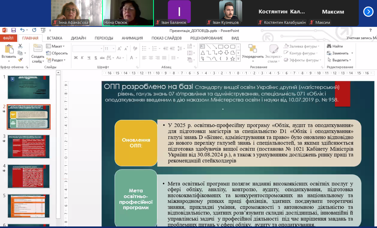The image size is (377, 228).
Task: Open the ВСТАВКА ribbon tab
Action: click(x=54, y=38)
